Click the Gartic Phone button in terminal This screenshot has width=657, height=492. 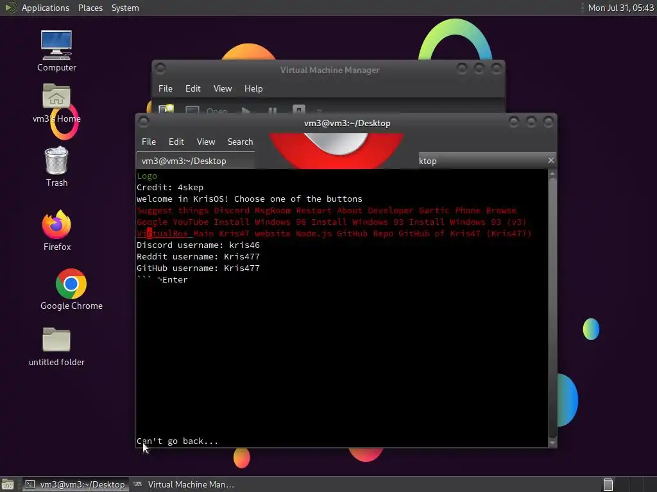(450, 210)
